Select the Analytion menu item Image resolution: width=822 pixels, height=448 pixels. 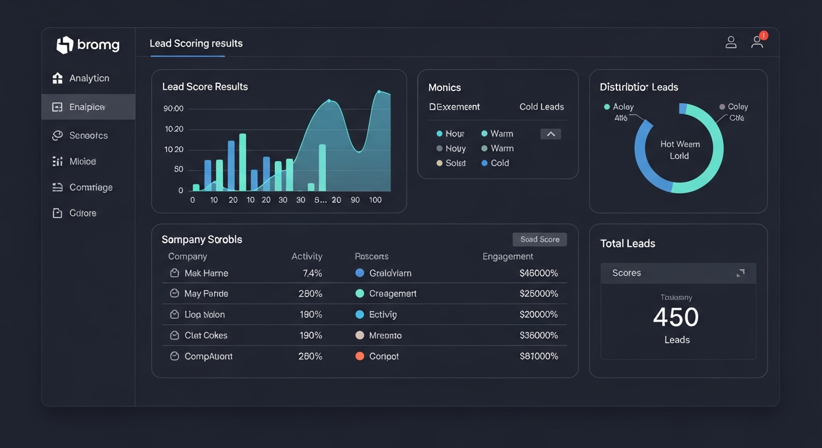click(x=89, y=78)
